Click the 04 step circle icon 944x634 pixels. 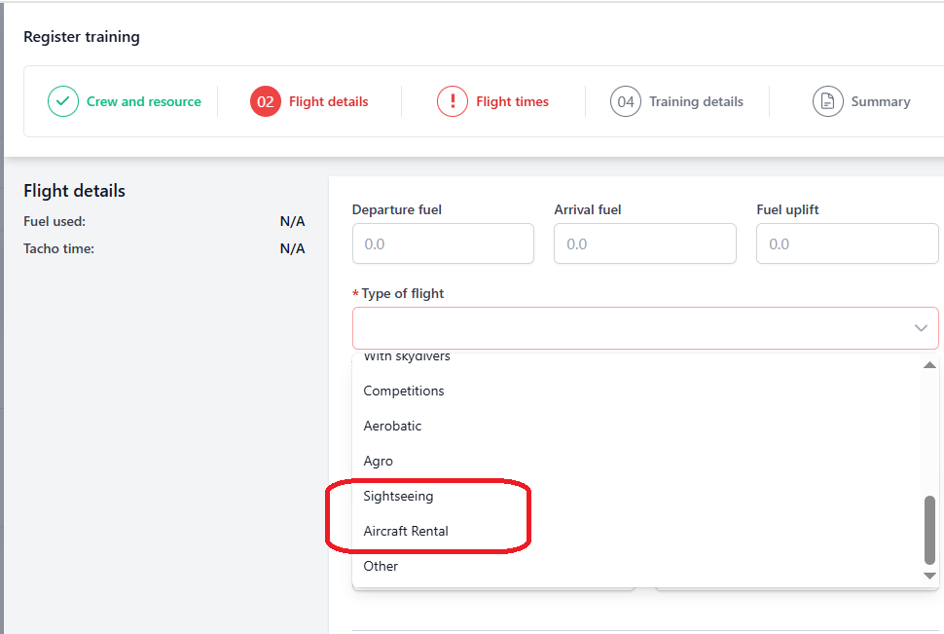click(626, 101)
